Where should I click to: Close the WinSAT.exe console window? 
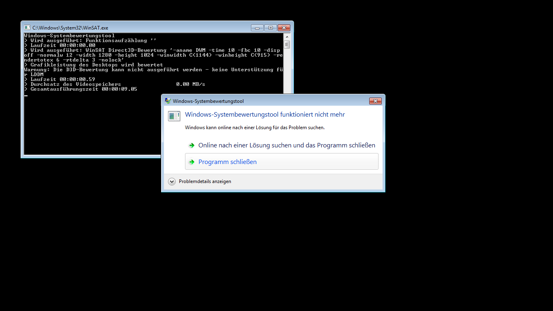(x=284, y=28)
